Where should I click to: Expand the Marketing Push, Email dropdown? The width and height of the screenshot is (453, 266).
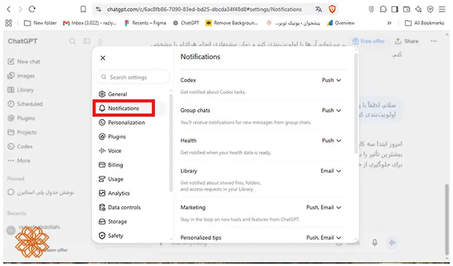pyautogui.click(x=323, y=207)
